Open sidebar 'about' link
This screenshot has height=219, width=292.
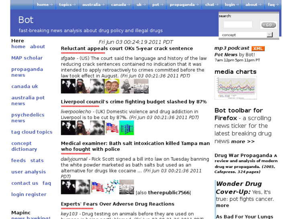[37, 46]
